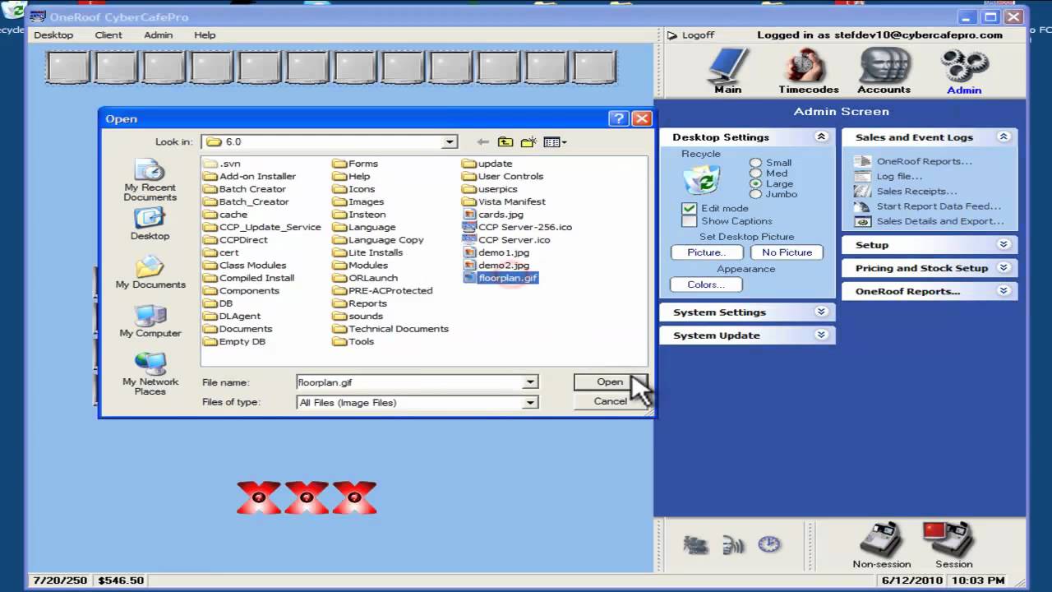Enable the Show Captions checkbox
1052x592 pixels.
click(x=689, y=221)
